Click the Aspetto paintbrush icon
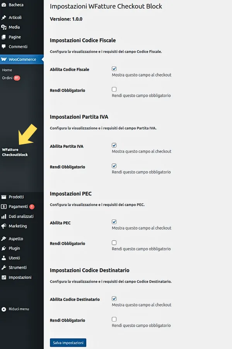The height and width of the screenshot is (349, 232). coord(3,238)
